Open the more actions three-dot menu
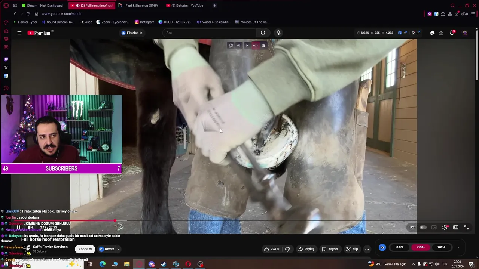This screenshot has height=269, width=479. pyautogui.click(x=367, y=249)
